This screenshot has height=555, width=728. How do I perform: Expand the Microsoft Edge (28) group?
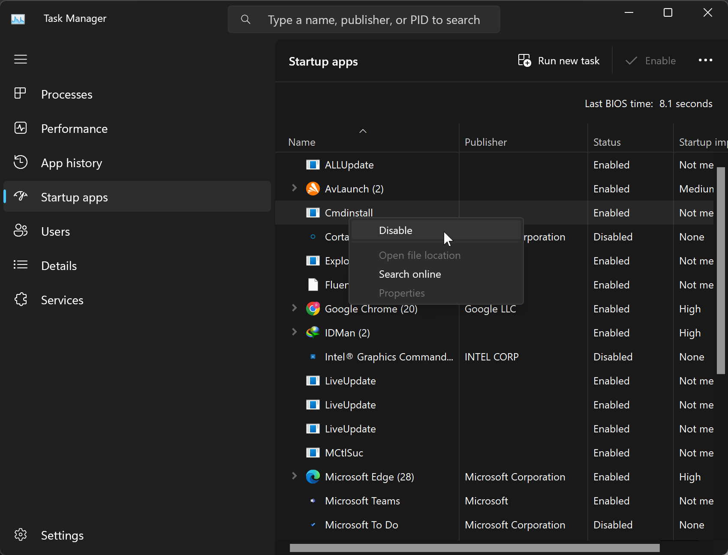294,476
